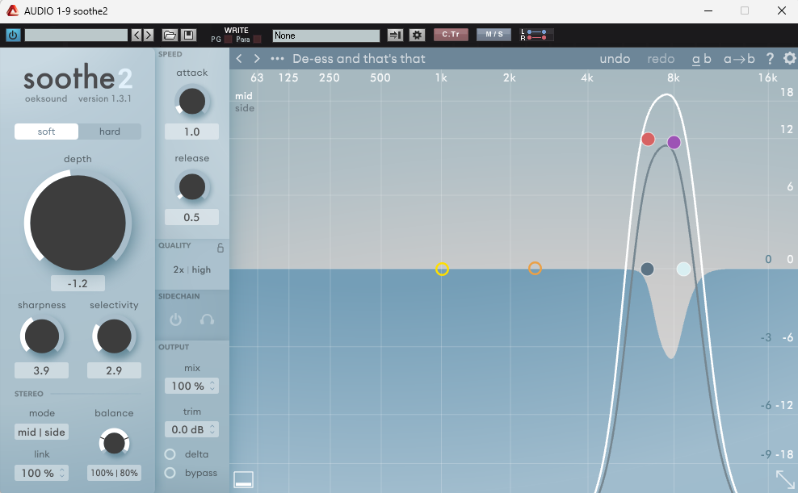This screenshot has width=798, height=493.
Task: Click the selectivity knob
Action: 114,336
